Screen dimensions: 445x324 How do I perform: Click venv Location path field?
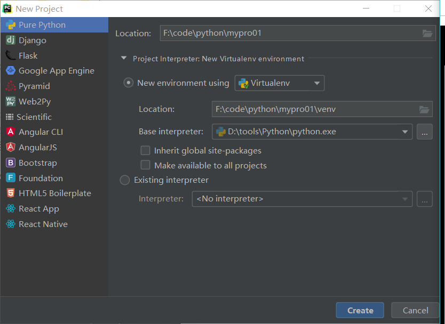(322, 109)
